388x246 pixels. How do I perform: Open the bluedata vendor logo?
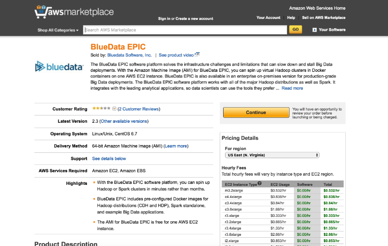(x=59, y=66)
